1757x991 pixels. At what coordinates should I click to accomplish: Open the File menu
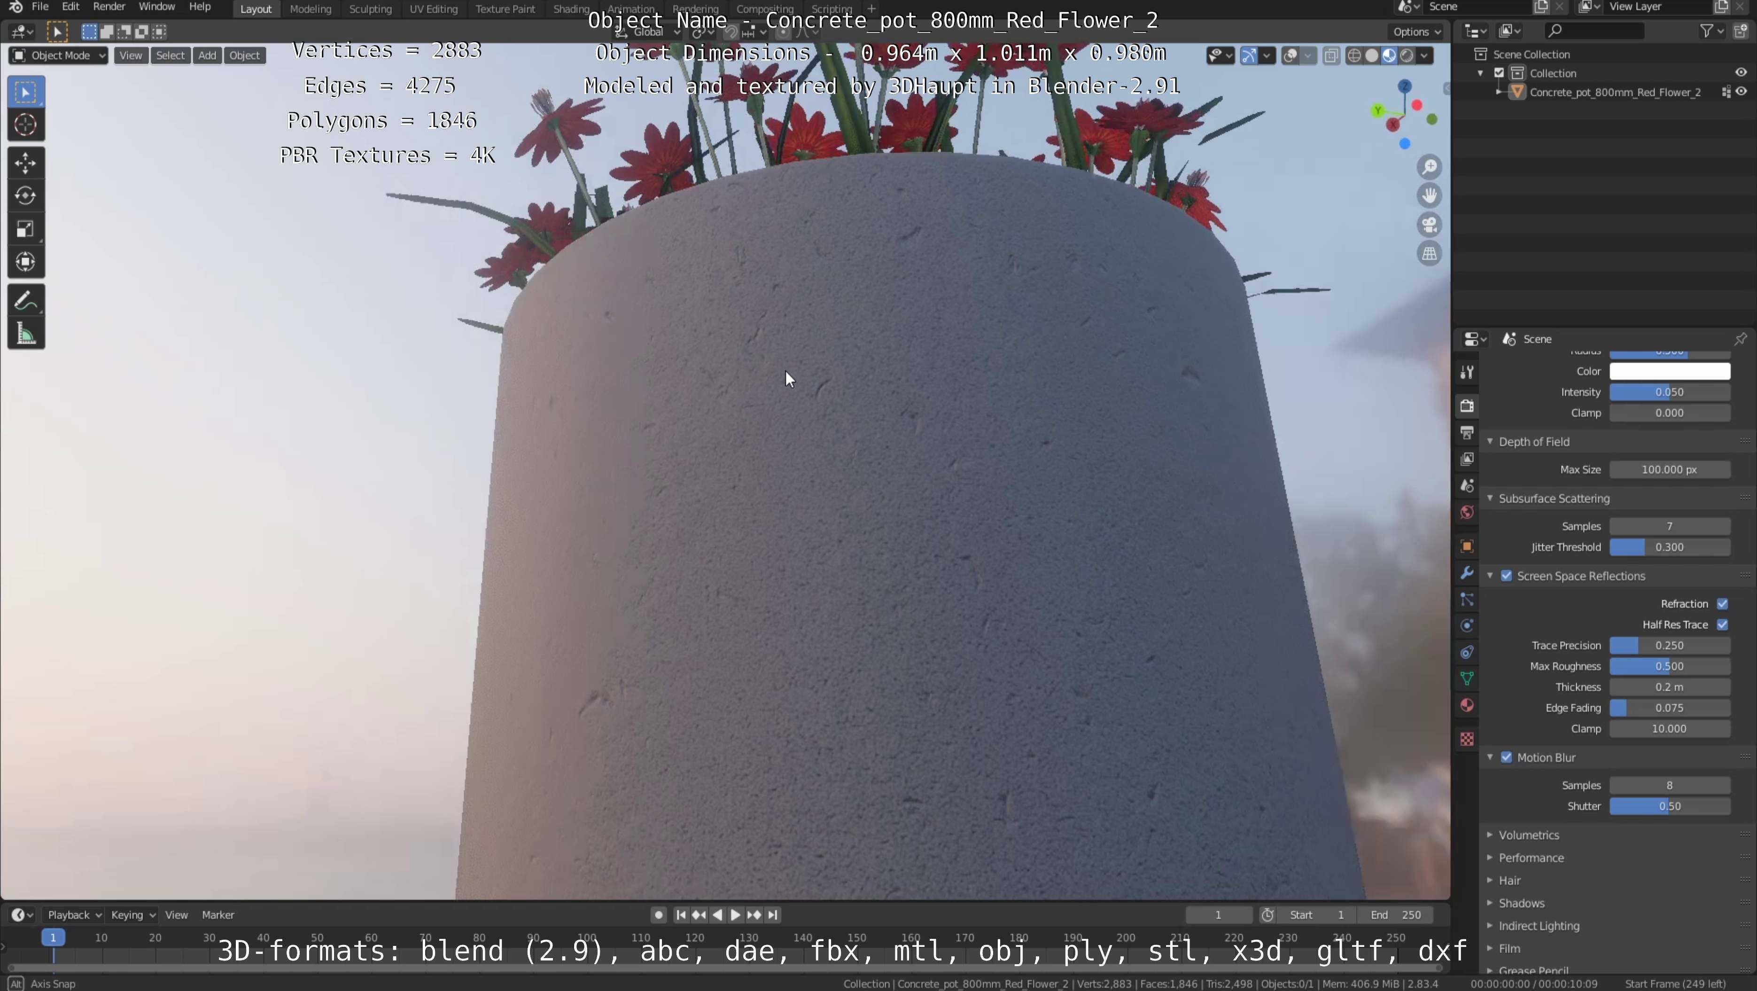(x=40, y=7)
